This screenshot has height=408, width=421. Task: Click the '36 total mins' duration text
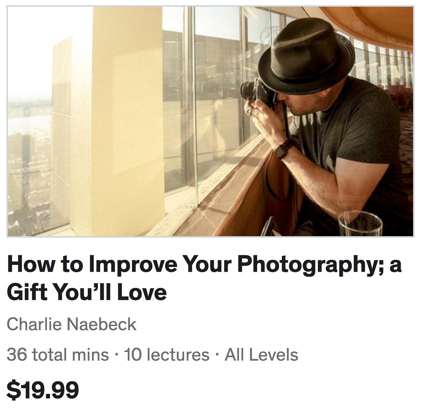(58, 354)
